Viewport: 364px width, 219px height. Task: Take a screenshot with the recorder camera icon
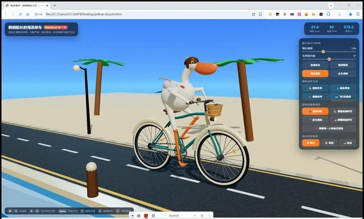point(139,216)
